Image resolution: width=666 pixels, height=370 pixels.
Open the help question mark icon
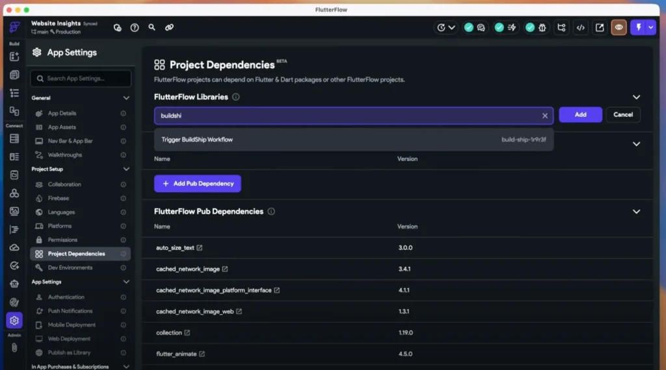pos(135,27)
